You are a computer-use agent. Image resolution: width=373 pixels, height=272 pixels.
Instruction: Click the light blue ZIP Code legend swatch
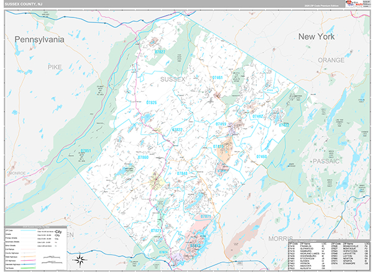click(28, 230)
